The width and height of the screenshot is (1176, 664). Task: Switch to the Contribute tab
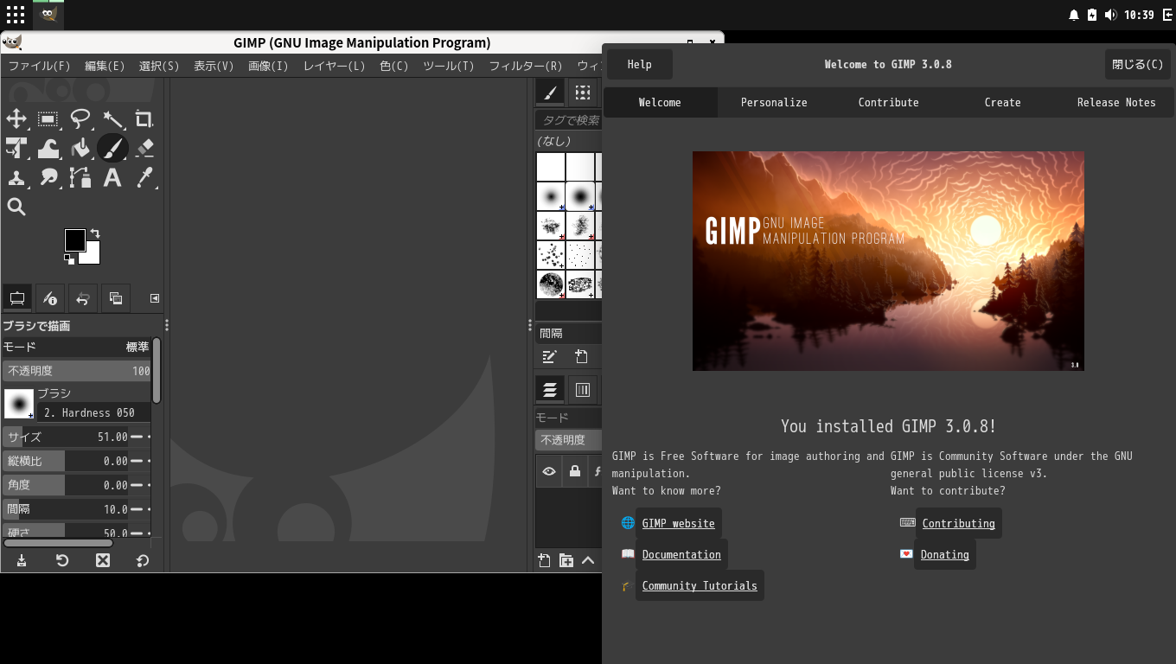click(x=888, y=102)
